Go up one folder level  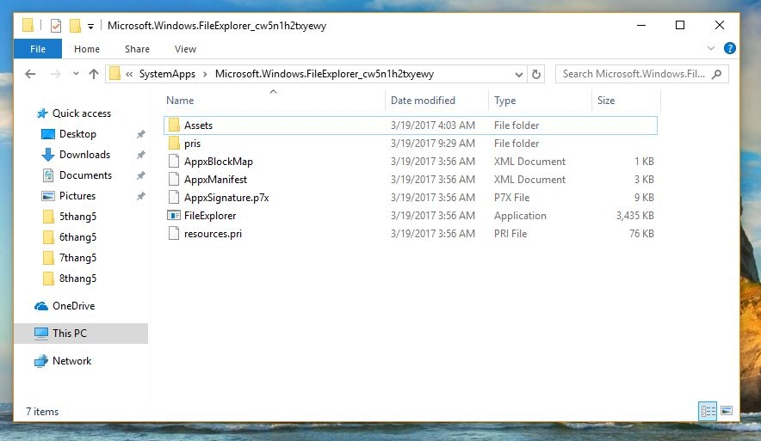(94, 74)
